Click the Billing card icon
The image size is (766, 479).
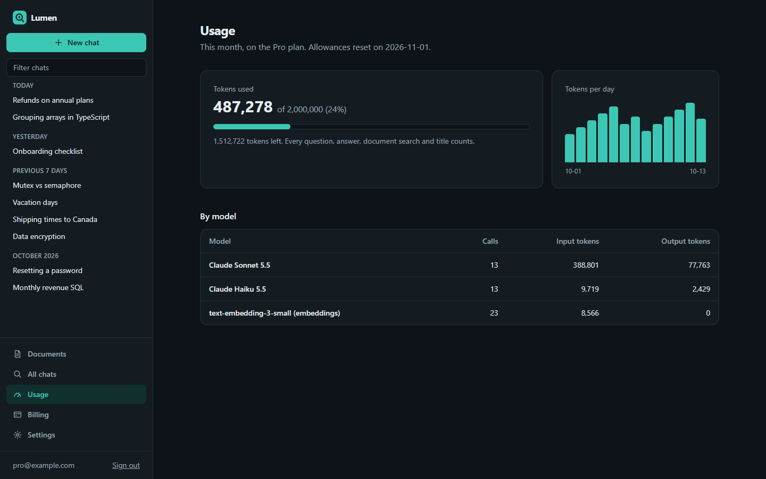pyautogui.click(x=18, y=415)
